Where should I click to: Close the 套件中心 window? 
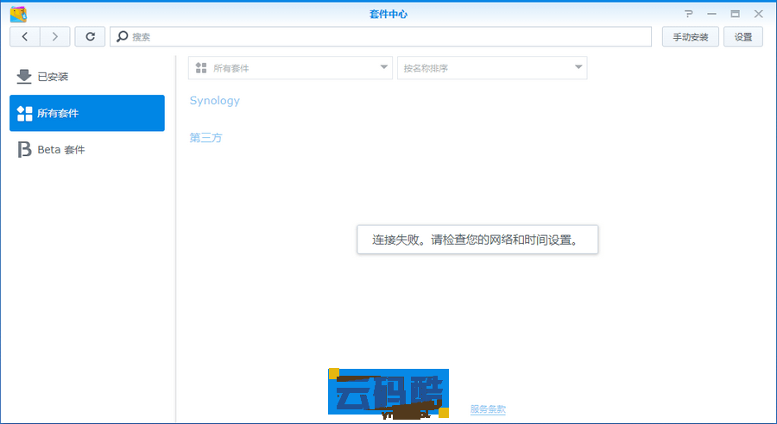tap(757, 14)
